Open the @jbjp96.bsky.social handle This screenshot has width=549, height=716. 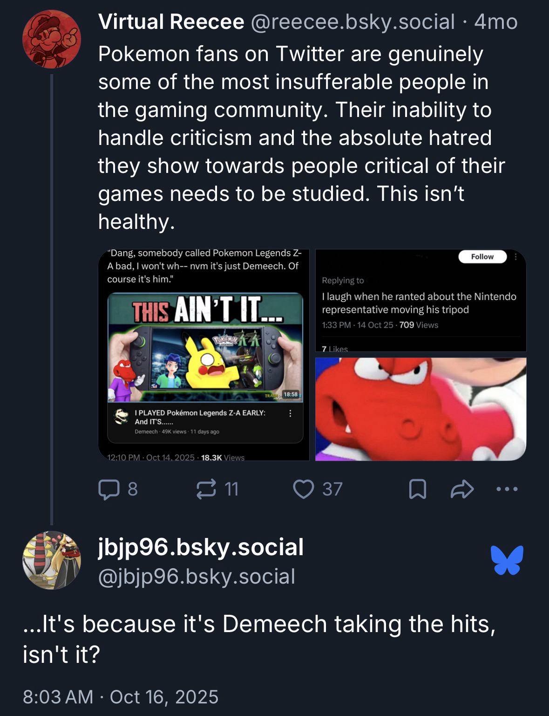point(197,576)
